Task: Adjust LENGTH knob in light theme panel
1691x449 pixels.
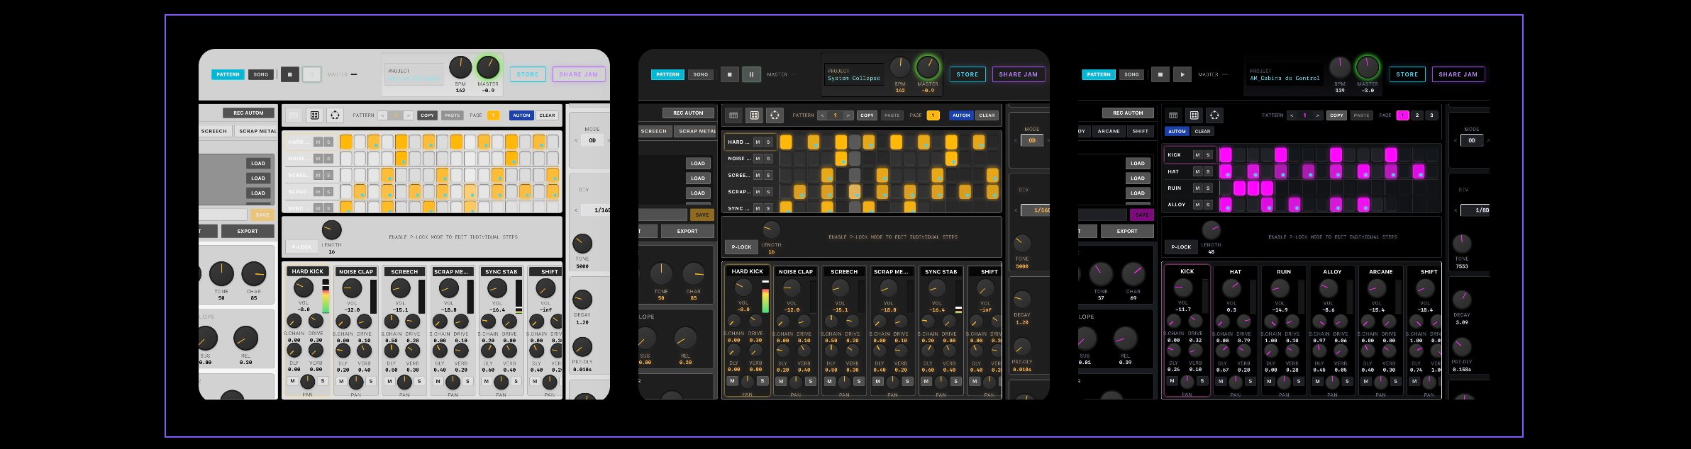Action: [331, 230]
